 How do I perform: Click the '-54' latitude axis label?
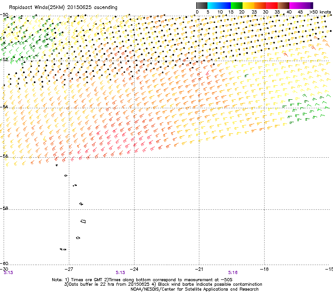pyautogui.click(x=4, y=106)
